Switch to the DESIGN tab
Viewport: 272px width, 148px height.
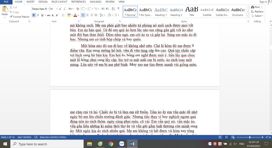coord(43,2)
